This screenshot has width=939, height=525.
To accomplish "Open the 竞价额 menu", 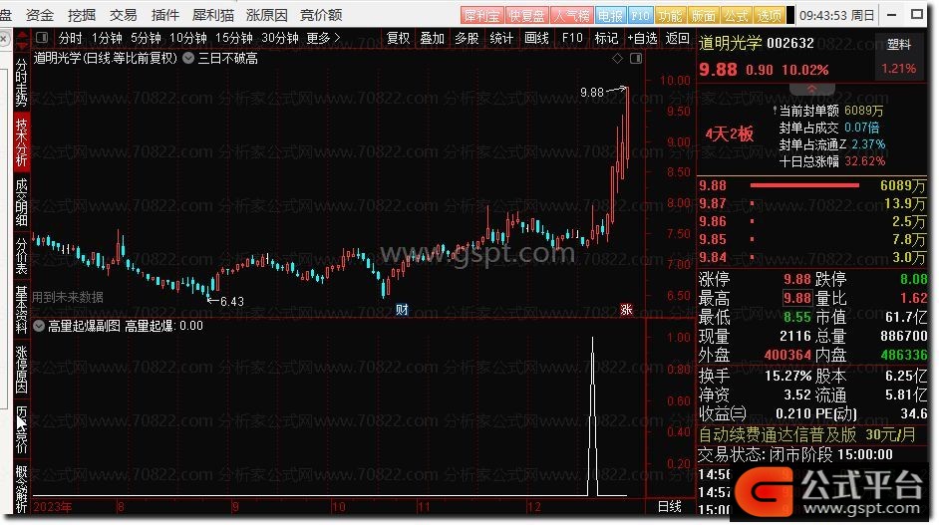I will point(321,14).
